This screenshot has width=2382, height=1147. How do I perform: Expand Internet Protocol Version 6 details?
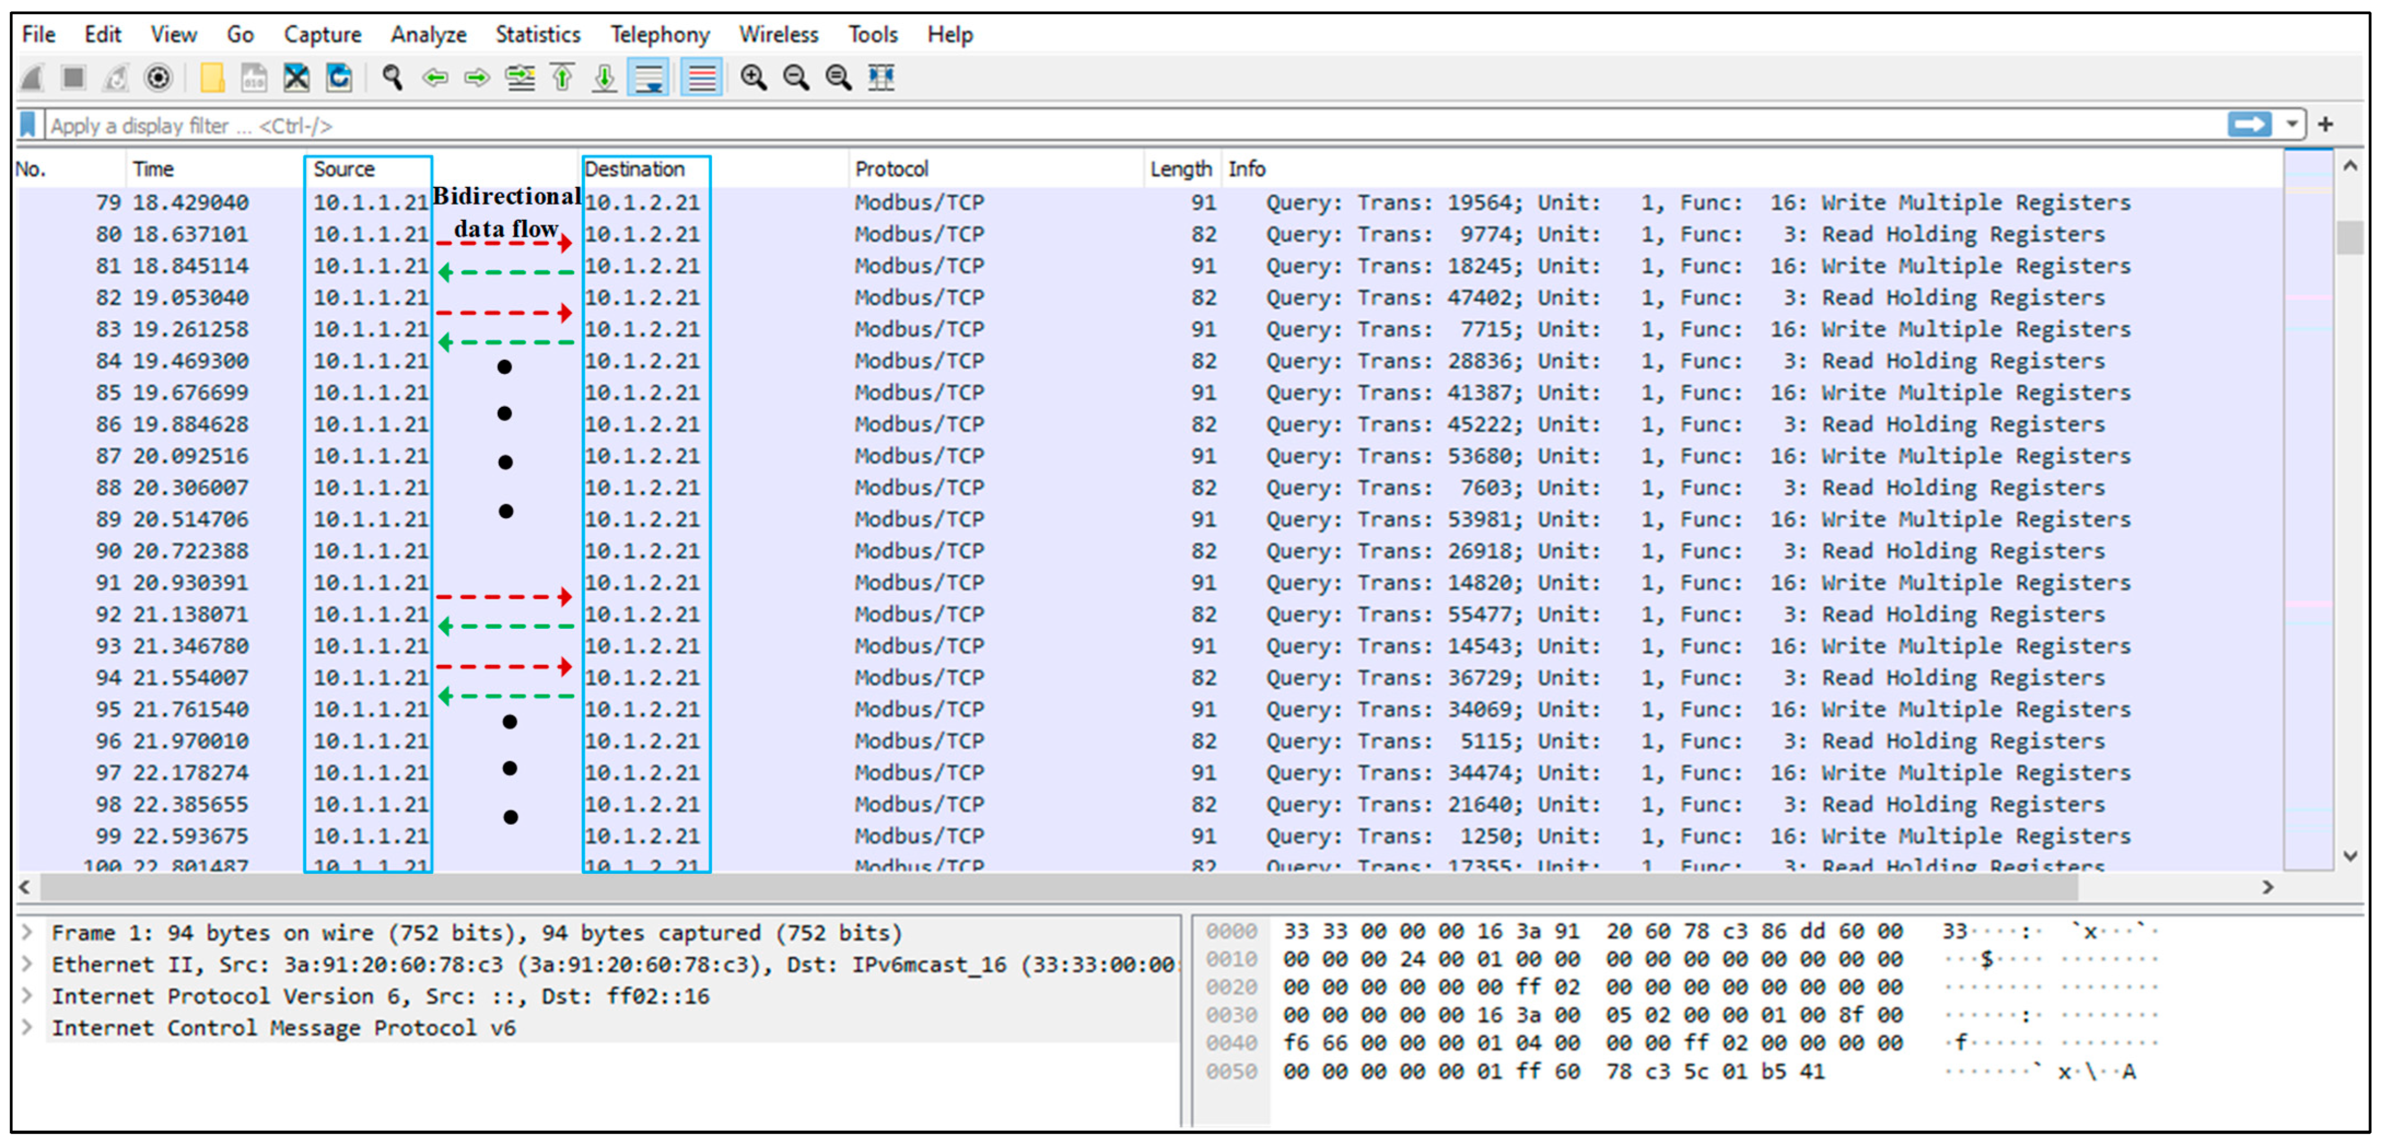click(28, 996)
